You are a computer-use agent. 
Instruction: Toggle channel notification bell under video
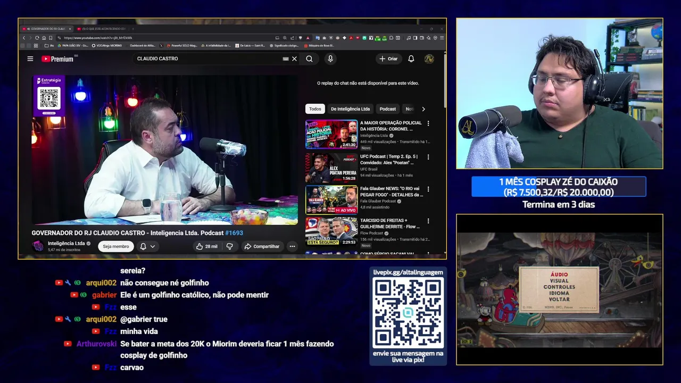tap(143, 246)
